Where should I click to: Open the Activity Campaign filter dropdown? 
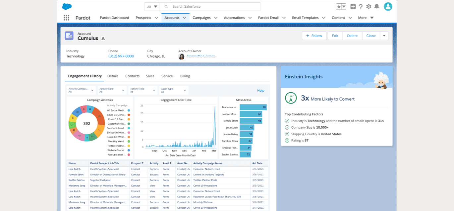[x=81, y=90]
